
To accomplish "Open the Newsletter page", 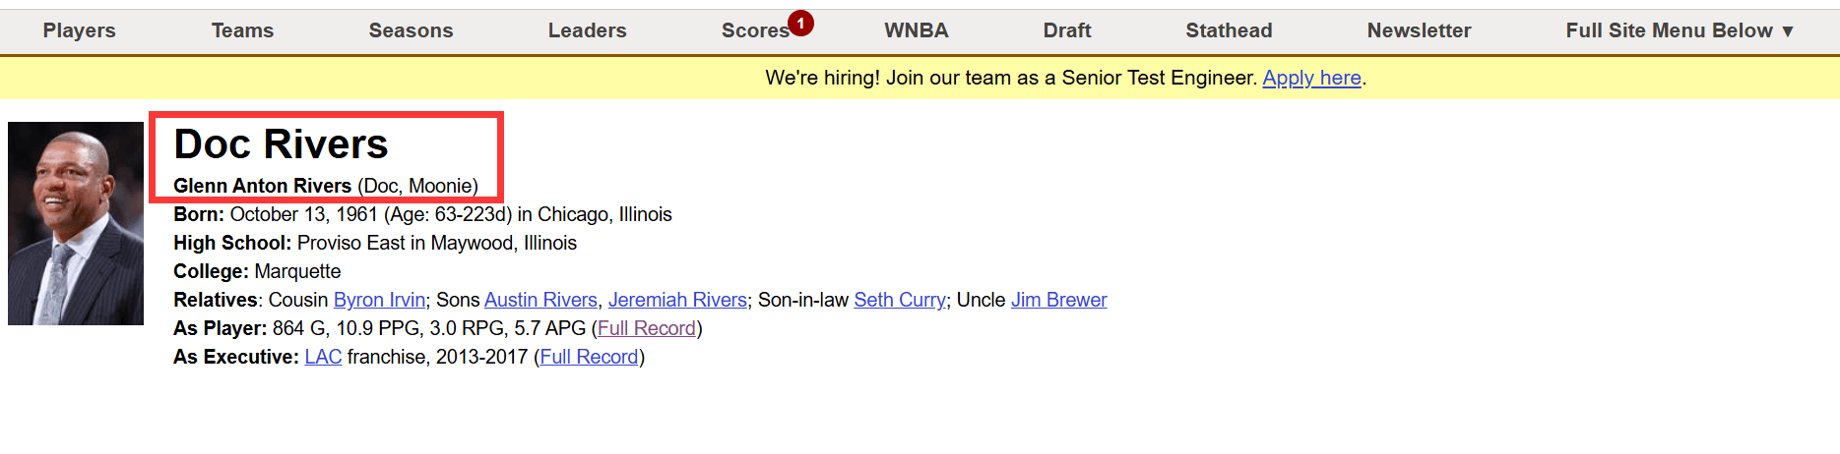I will pyautogui.click(x=1419, y=30).
